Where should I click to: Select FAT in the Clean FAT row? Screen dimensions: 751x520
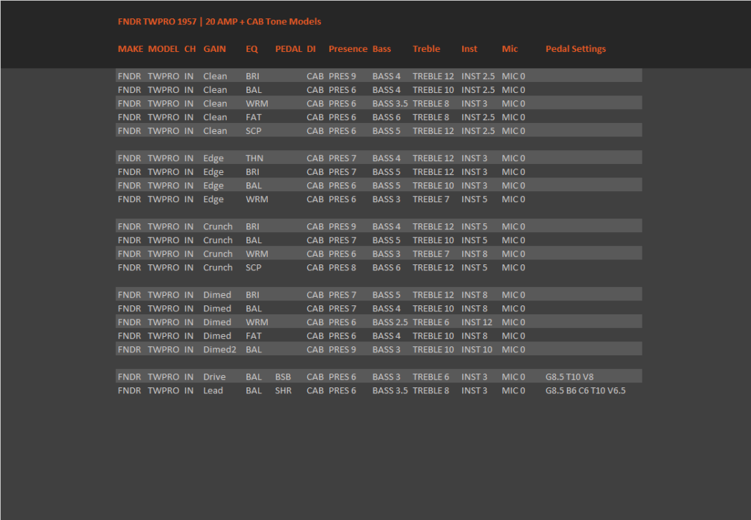254,117
